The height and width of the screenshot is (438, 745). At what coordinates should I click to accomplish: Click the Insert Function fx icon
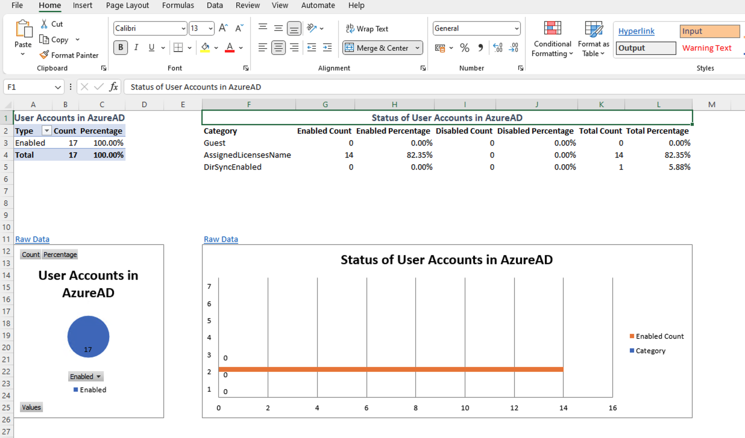click(x=113, y=87)
